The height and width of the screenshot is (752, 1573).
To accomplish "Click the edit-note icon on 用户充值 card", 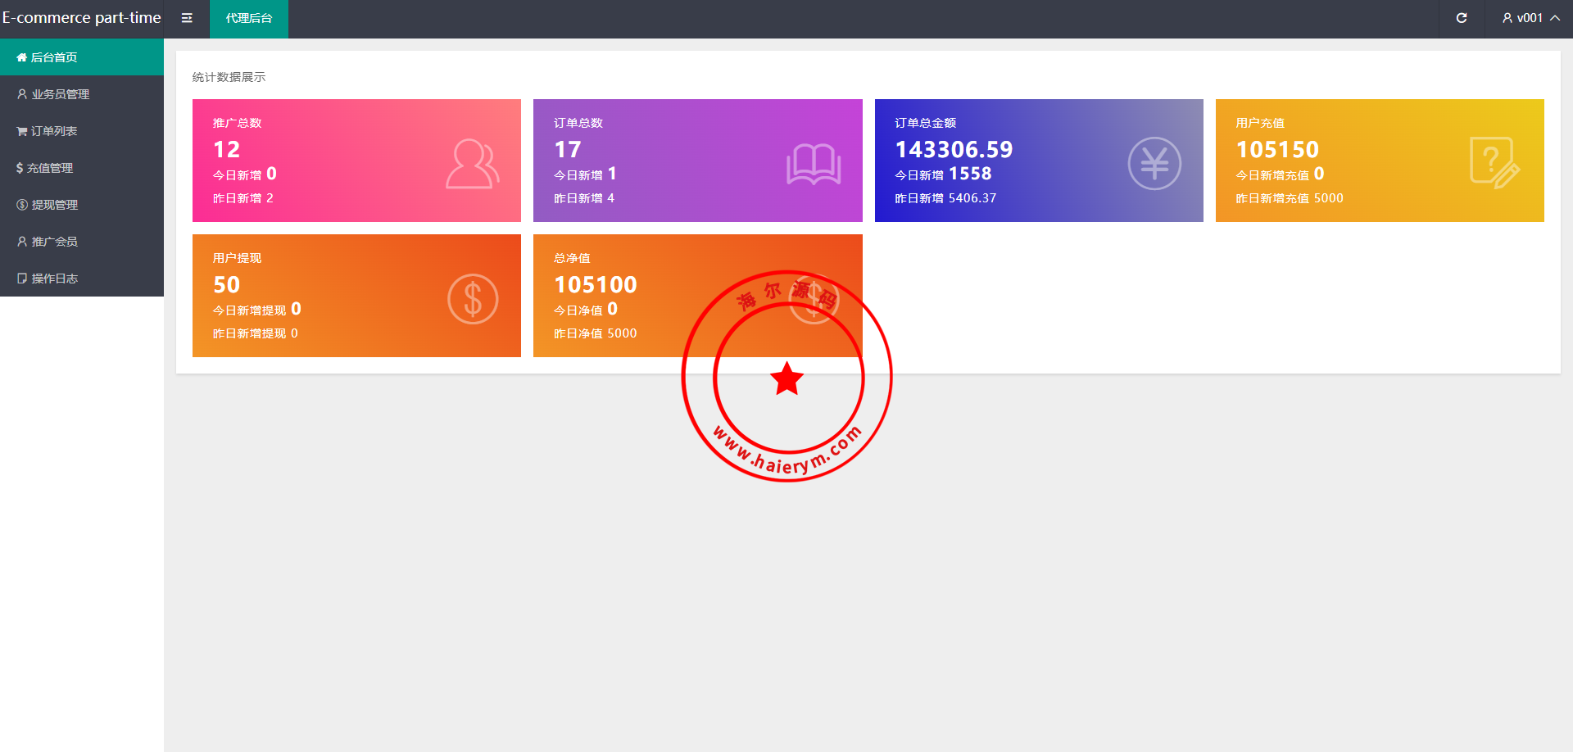I will point(1494,164).
